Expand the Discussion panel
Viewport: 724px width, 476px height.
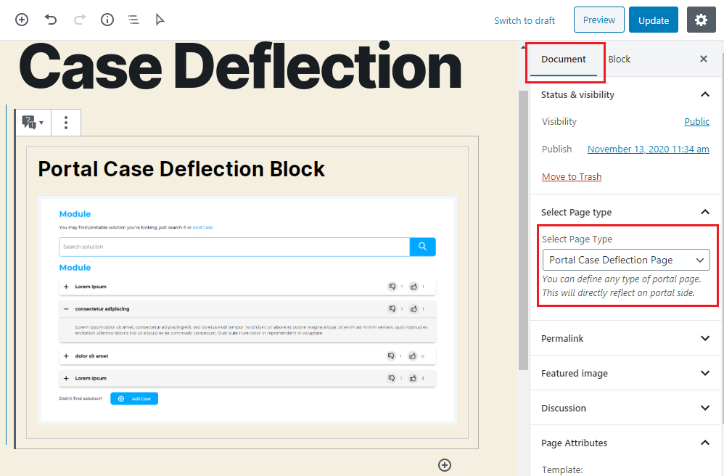pos(625,408)
